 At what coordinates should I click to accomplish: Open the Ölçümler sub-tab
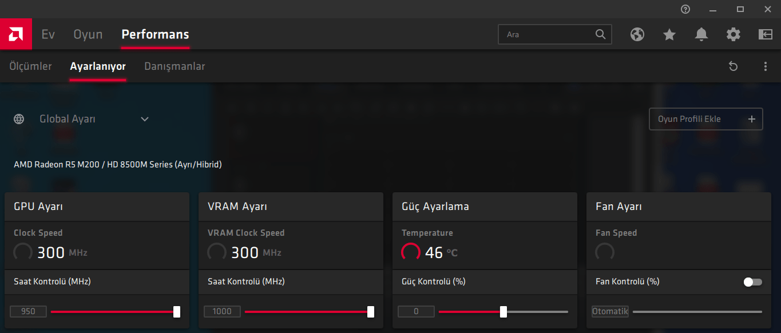(30, 66)
